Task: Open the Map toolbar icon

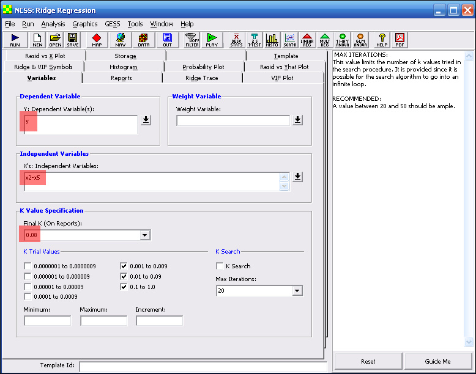Action: click(97, 40)
